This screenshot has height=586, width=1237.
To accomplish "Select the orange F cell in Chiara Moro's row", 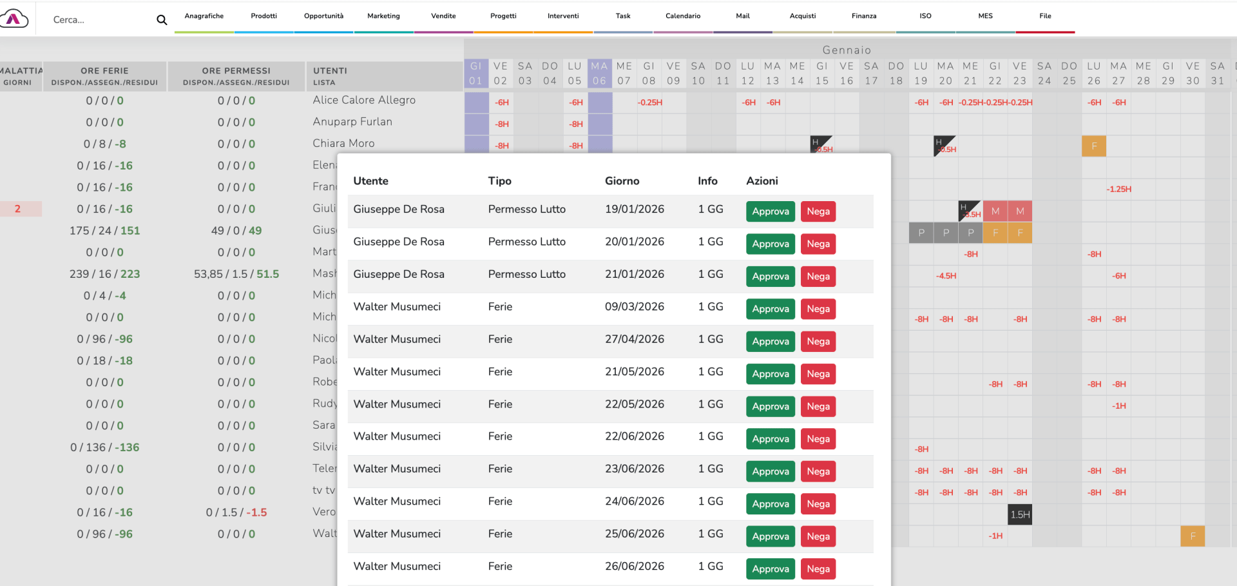I will (x=1093, y=146).
